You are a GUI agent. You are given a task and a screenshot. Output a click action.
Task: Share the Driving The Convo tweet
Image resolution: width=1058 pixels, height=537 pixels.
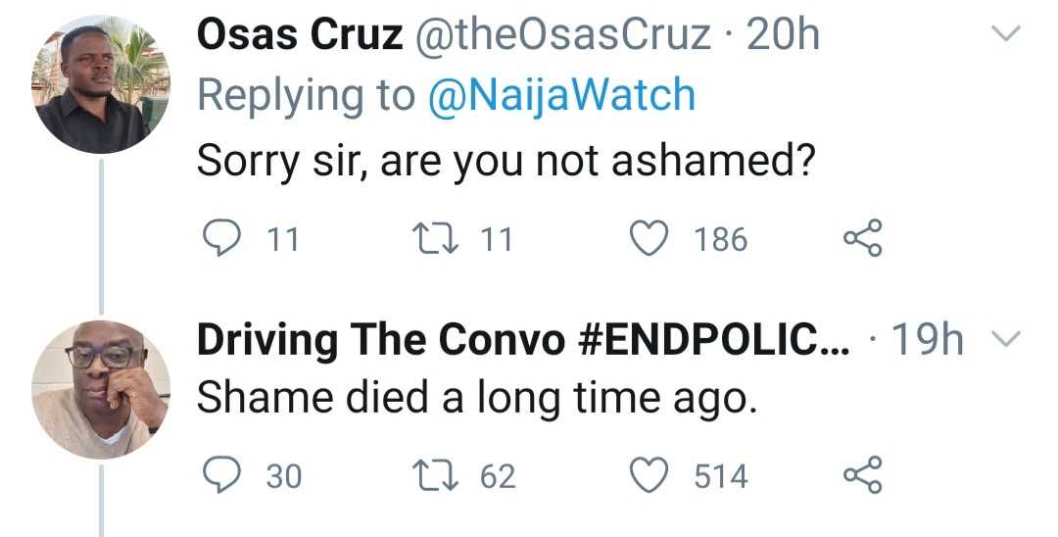863,475
